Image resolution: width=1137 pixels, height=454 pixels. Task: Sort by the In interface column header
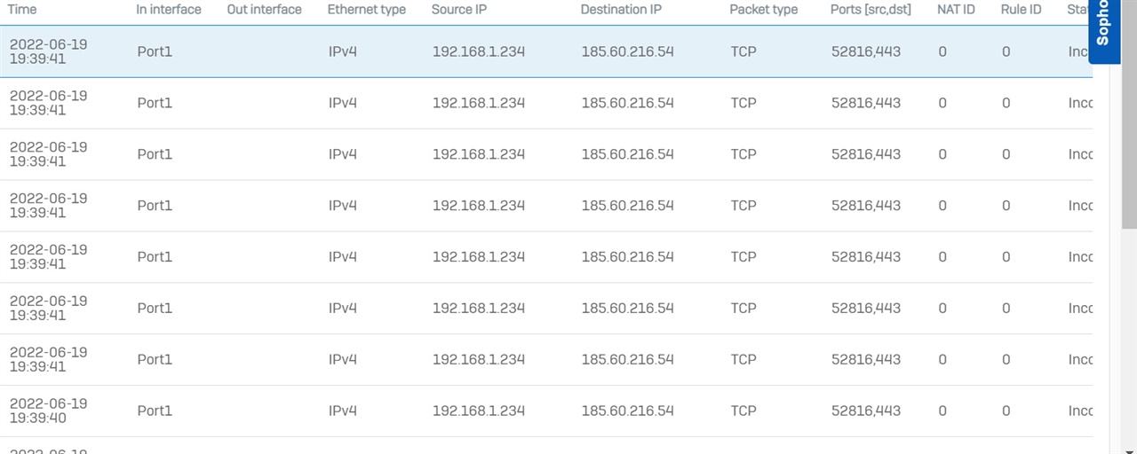[168, 10]
